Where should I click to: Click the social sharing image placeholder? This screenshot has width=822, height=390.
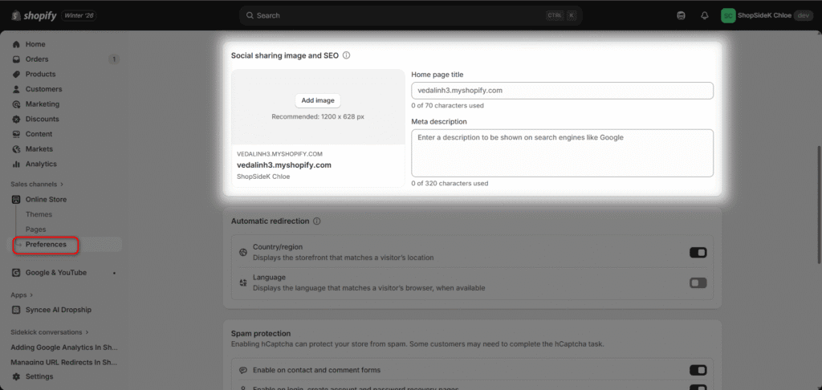318,107
